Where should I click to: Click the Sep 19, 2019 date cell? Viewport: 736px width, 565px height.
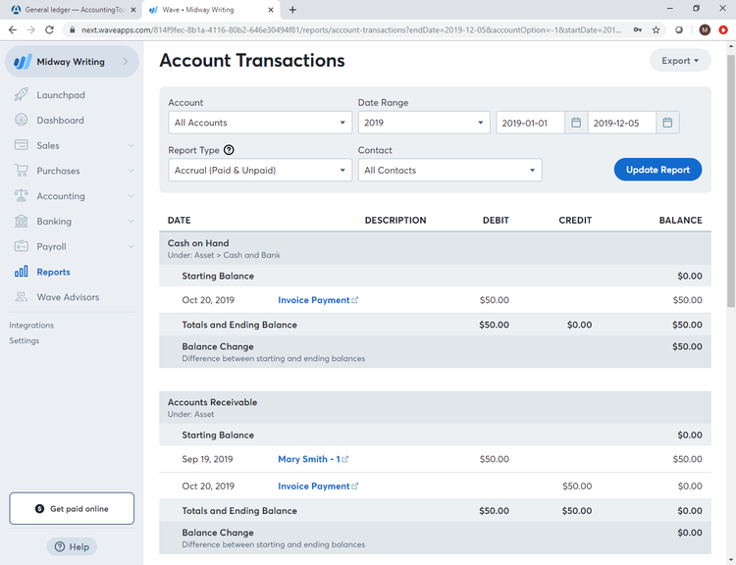(207, 459)
